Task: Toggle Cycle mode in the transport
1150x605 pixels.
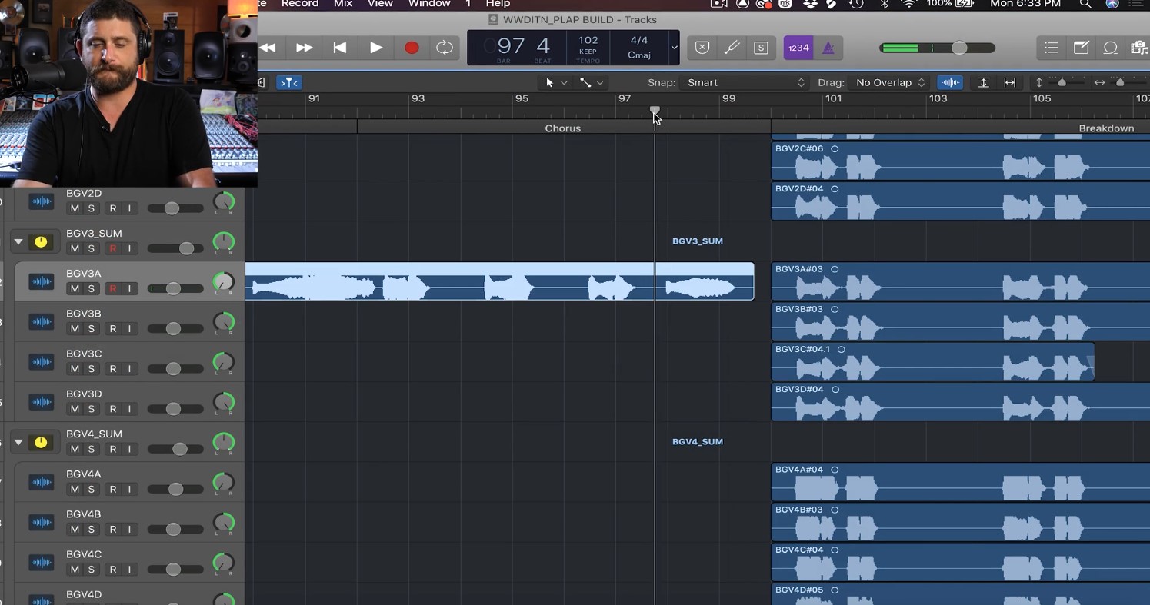Action: pos(445,48)
